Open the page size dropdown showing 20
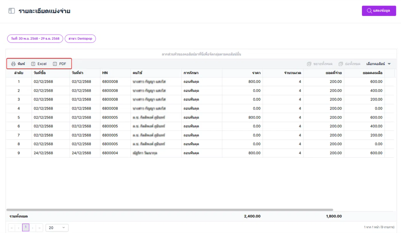 [57, 228]
